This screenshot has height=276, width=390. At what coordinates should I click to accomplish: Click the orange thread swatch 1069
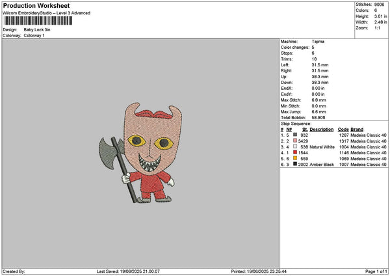pos(295,158)
